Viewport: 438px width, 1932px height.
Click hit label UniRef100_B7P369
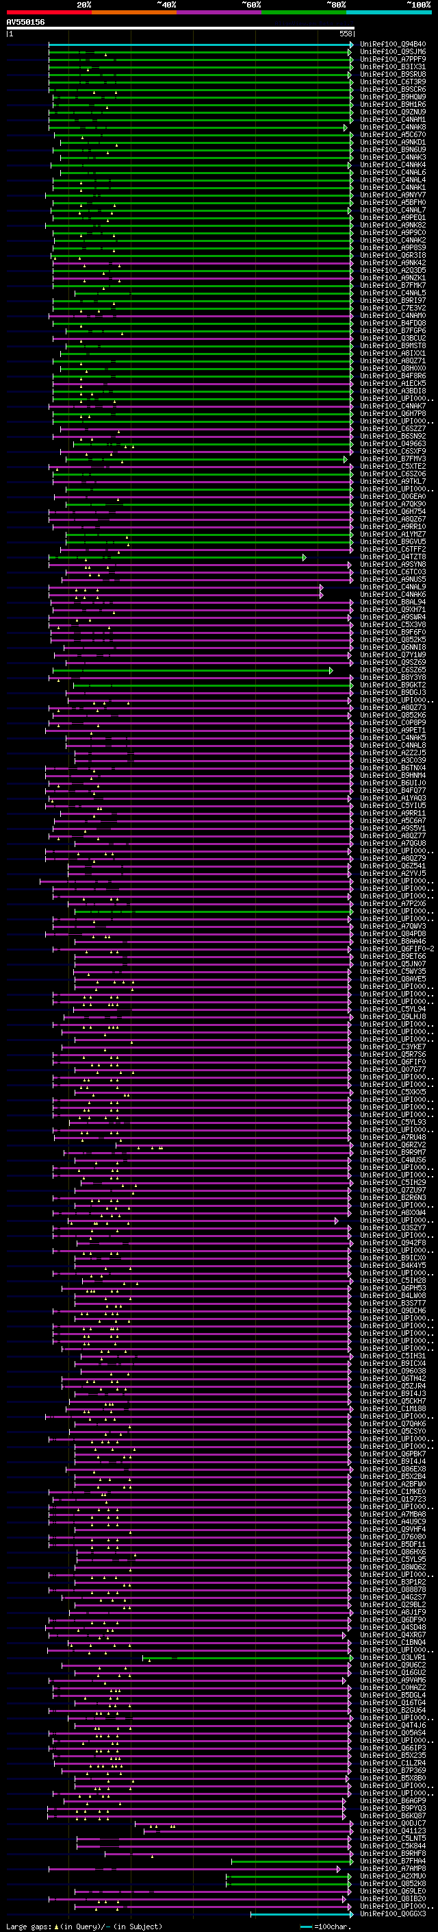pyautogui.click(x=393, y=1770)
